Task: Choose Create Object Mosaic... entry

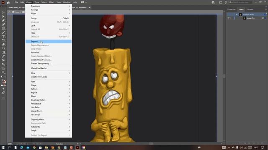Action: point(49,60)
